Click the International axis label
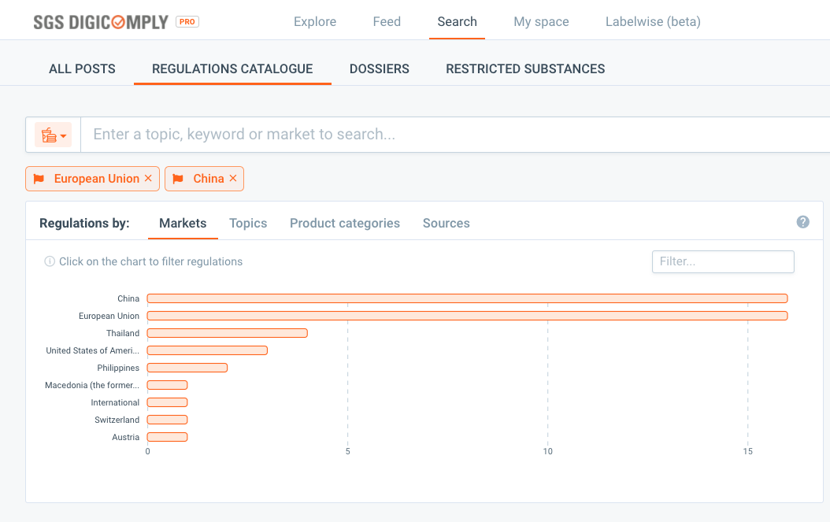Screen dimensions: 830x522 115,402
